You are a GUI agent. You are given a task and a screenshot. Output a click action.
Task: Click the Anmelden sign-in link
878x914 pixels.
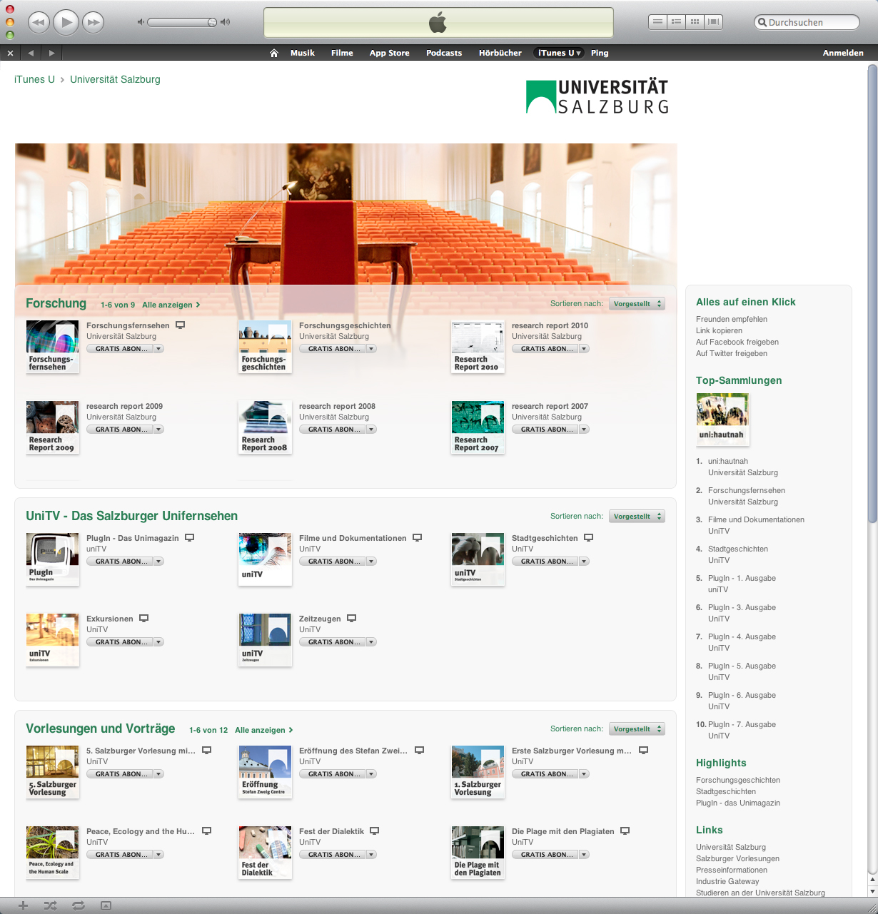[842, 53]
